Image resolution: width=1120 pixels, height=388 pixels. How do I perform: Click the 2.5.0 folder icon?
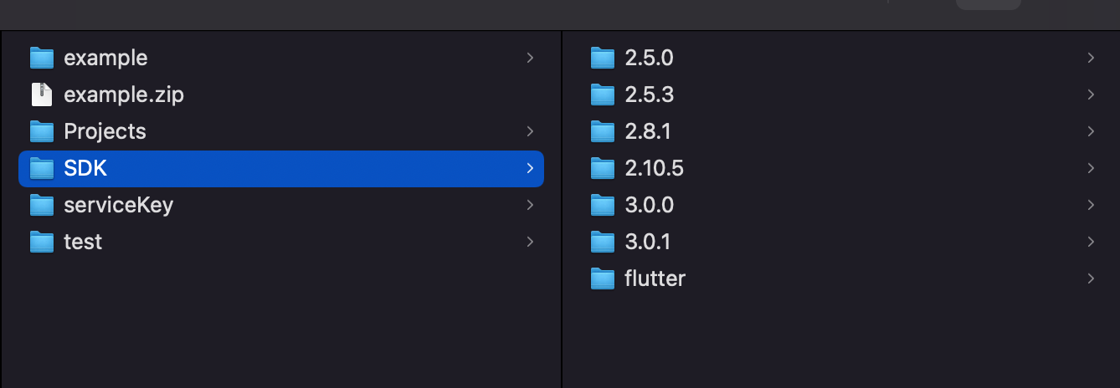602,58
